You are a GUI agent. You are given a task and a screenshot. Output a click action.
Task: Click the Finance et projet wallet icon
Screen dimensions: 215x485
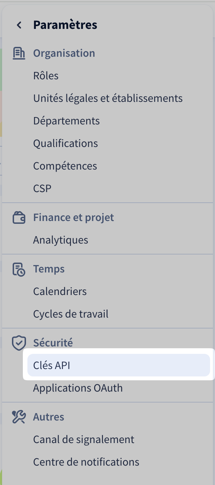pyautogui.click(x=19, y=217)
